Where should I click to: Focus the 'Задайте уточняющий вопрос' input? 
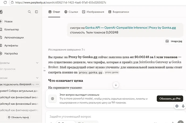point(70,117)
